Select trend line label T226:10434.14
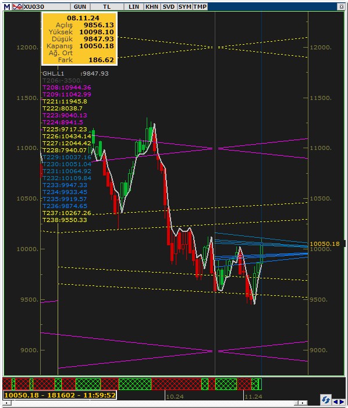 [67, 137]
